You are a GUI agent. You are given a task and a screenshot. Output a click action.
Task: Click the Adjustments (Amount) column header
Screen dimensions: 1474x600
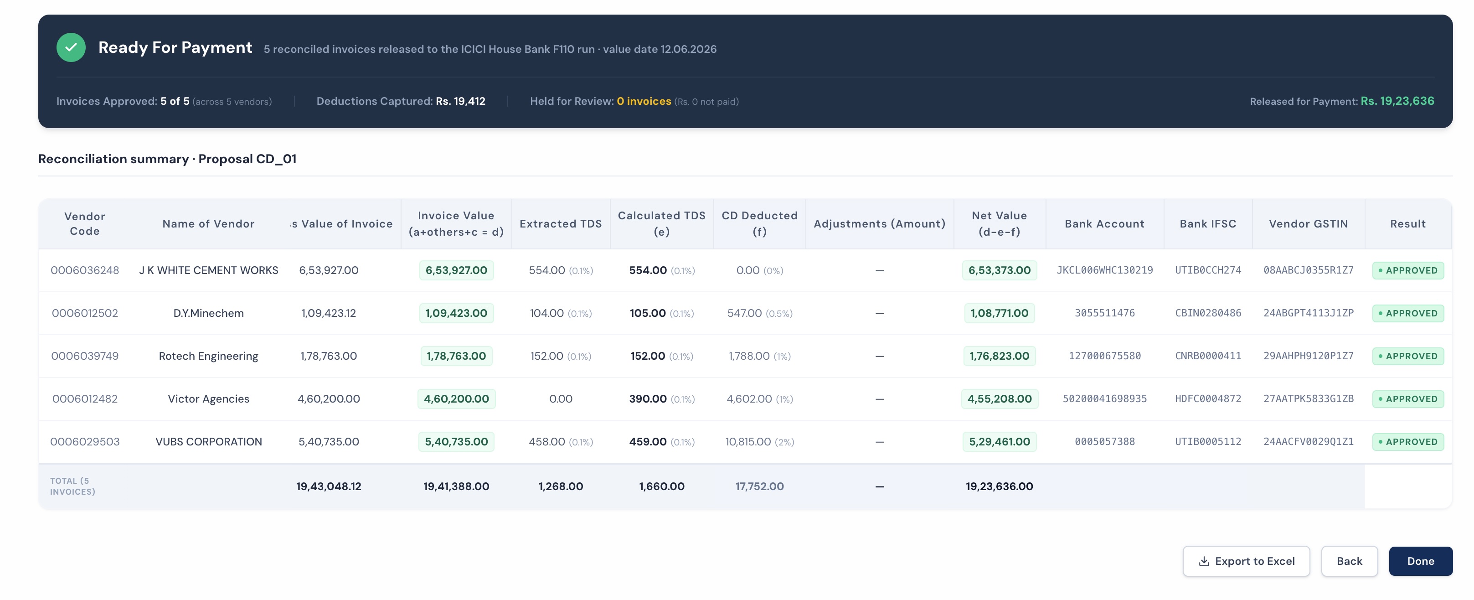click(880, 224)
